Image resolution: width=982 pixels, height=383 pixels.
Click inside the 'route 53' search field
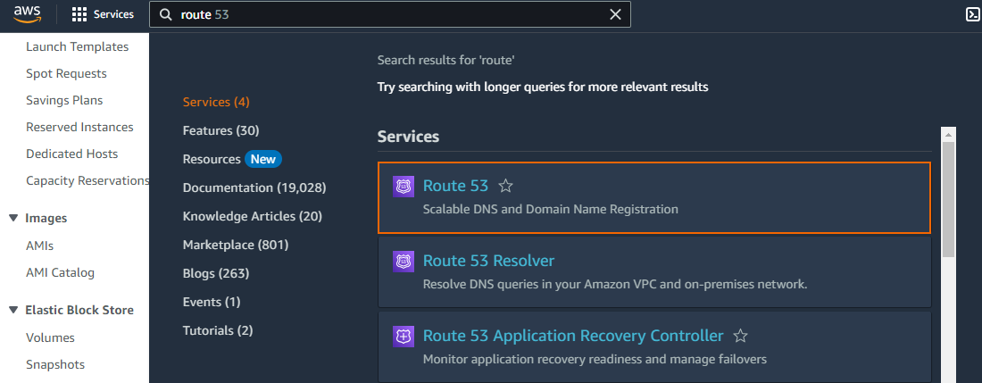[x=388, y=14]
